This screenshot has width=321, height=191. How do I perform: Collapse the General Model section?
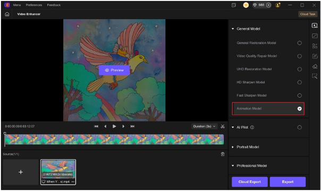tap(233, 29)
